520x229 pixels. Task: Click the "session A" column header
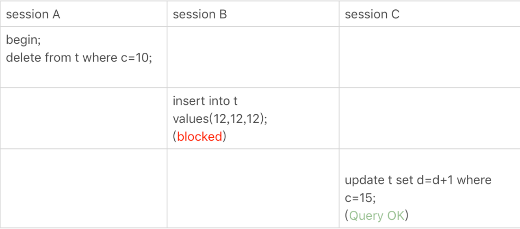(33, 15)
